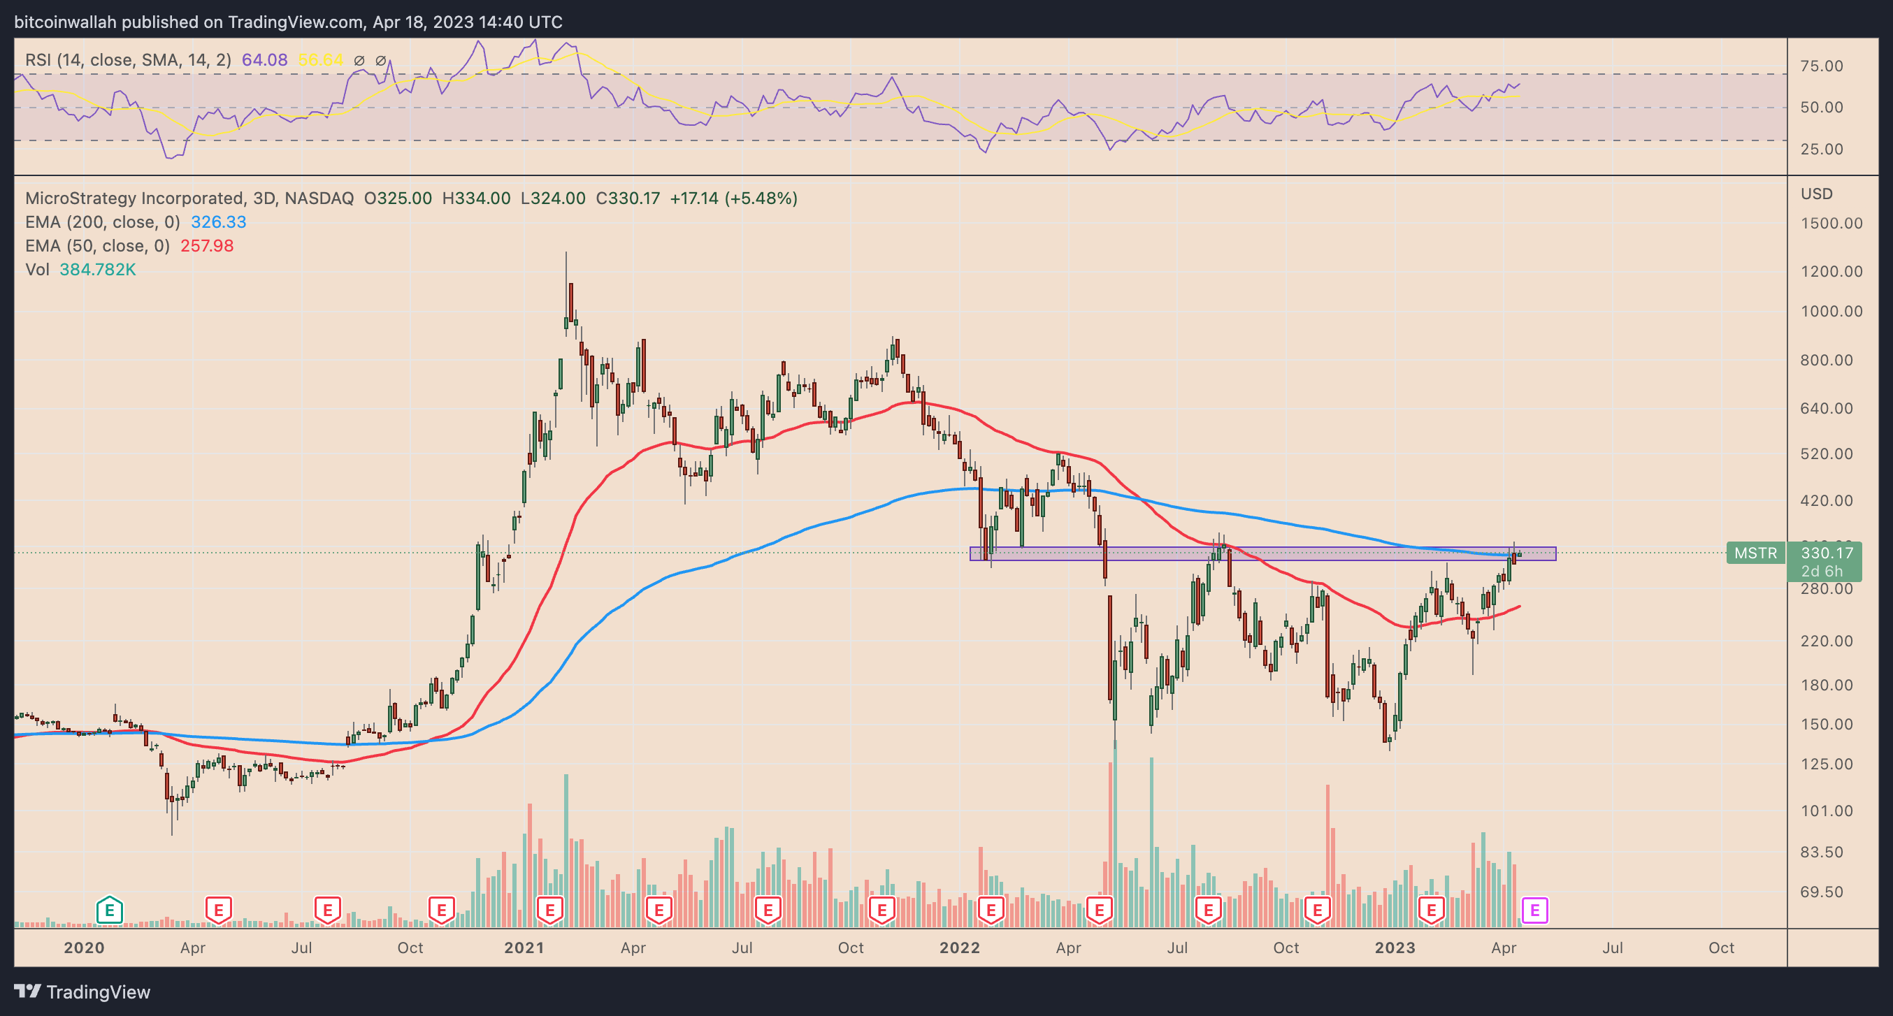Click second null symbol in RSI legend
Image resolution: width=1893 pixels, height=1016 pixels.
(x=381, y=61)
